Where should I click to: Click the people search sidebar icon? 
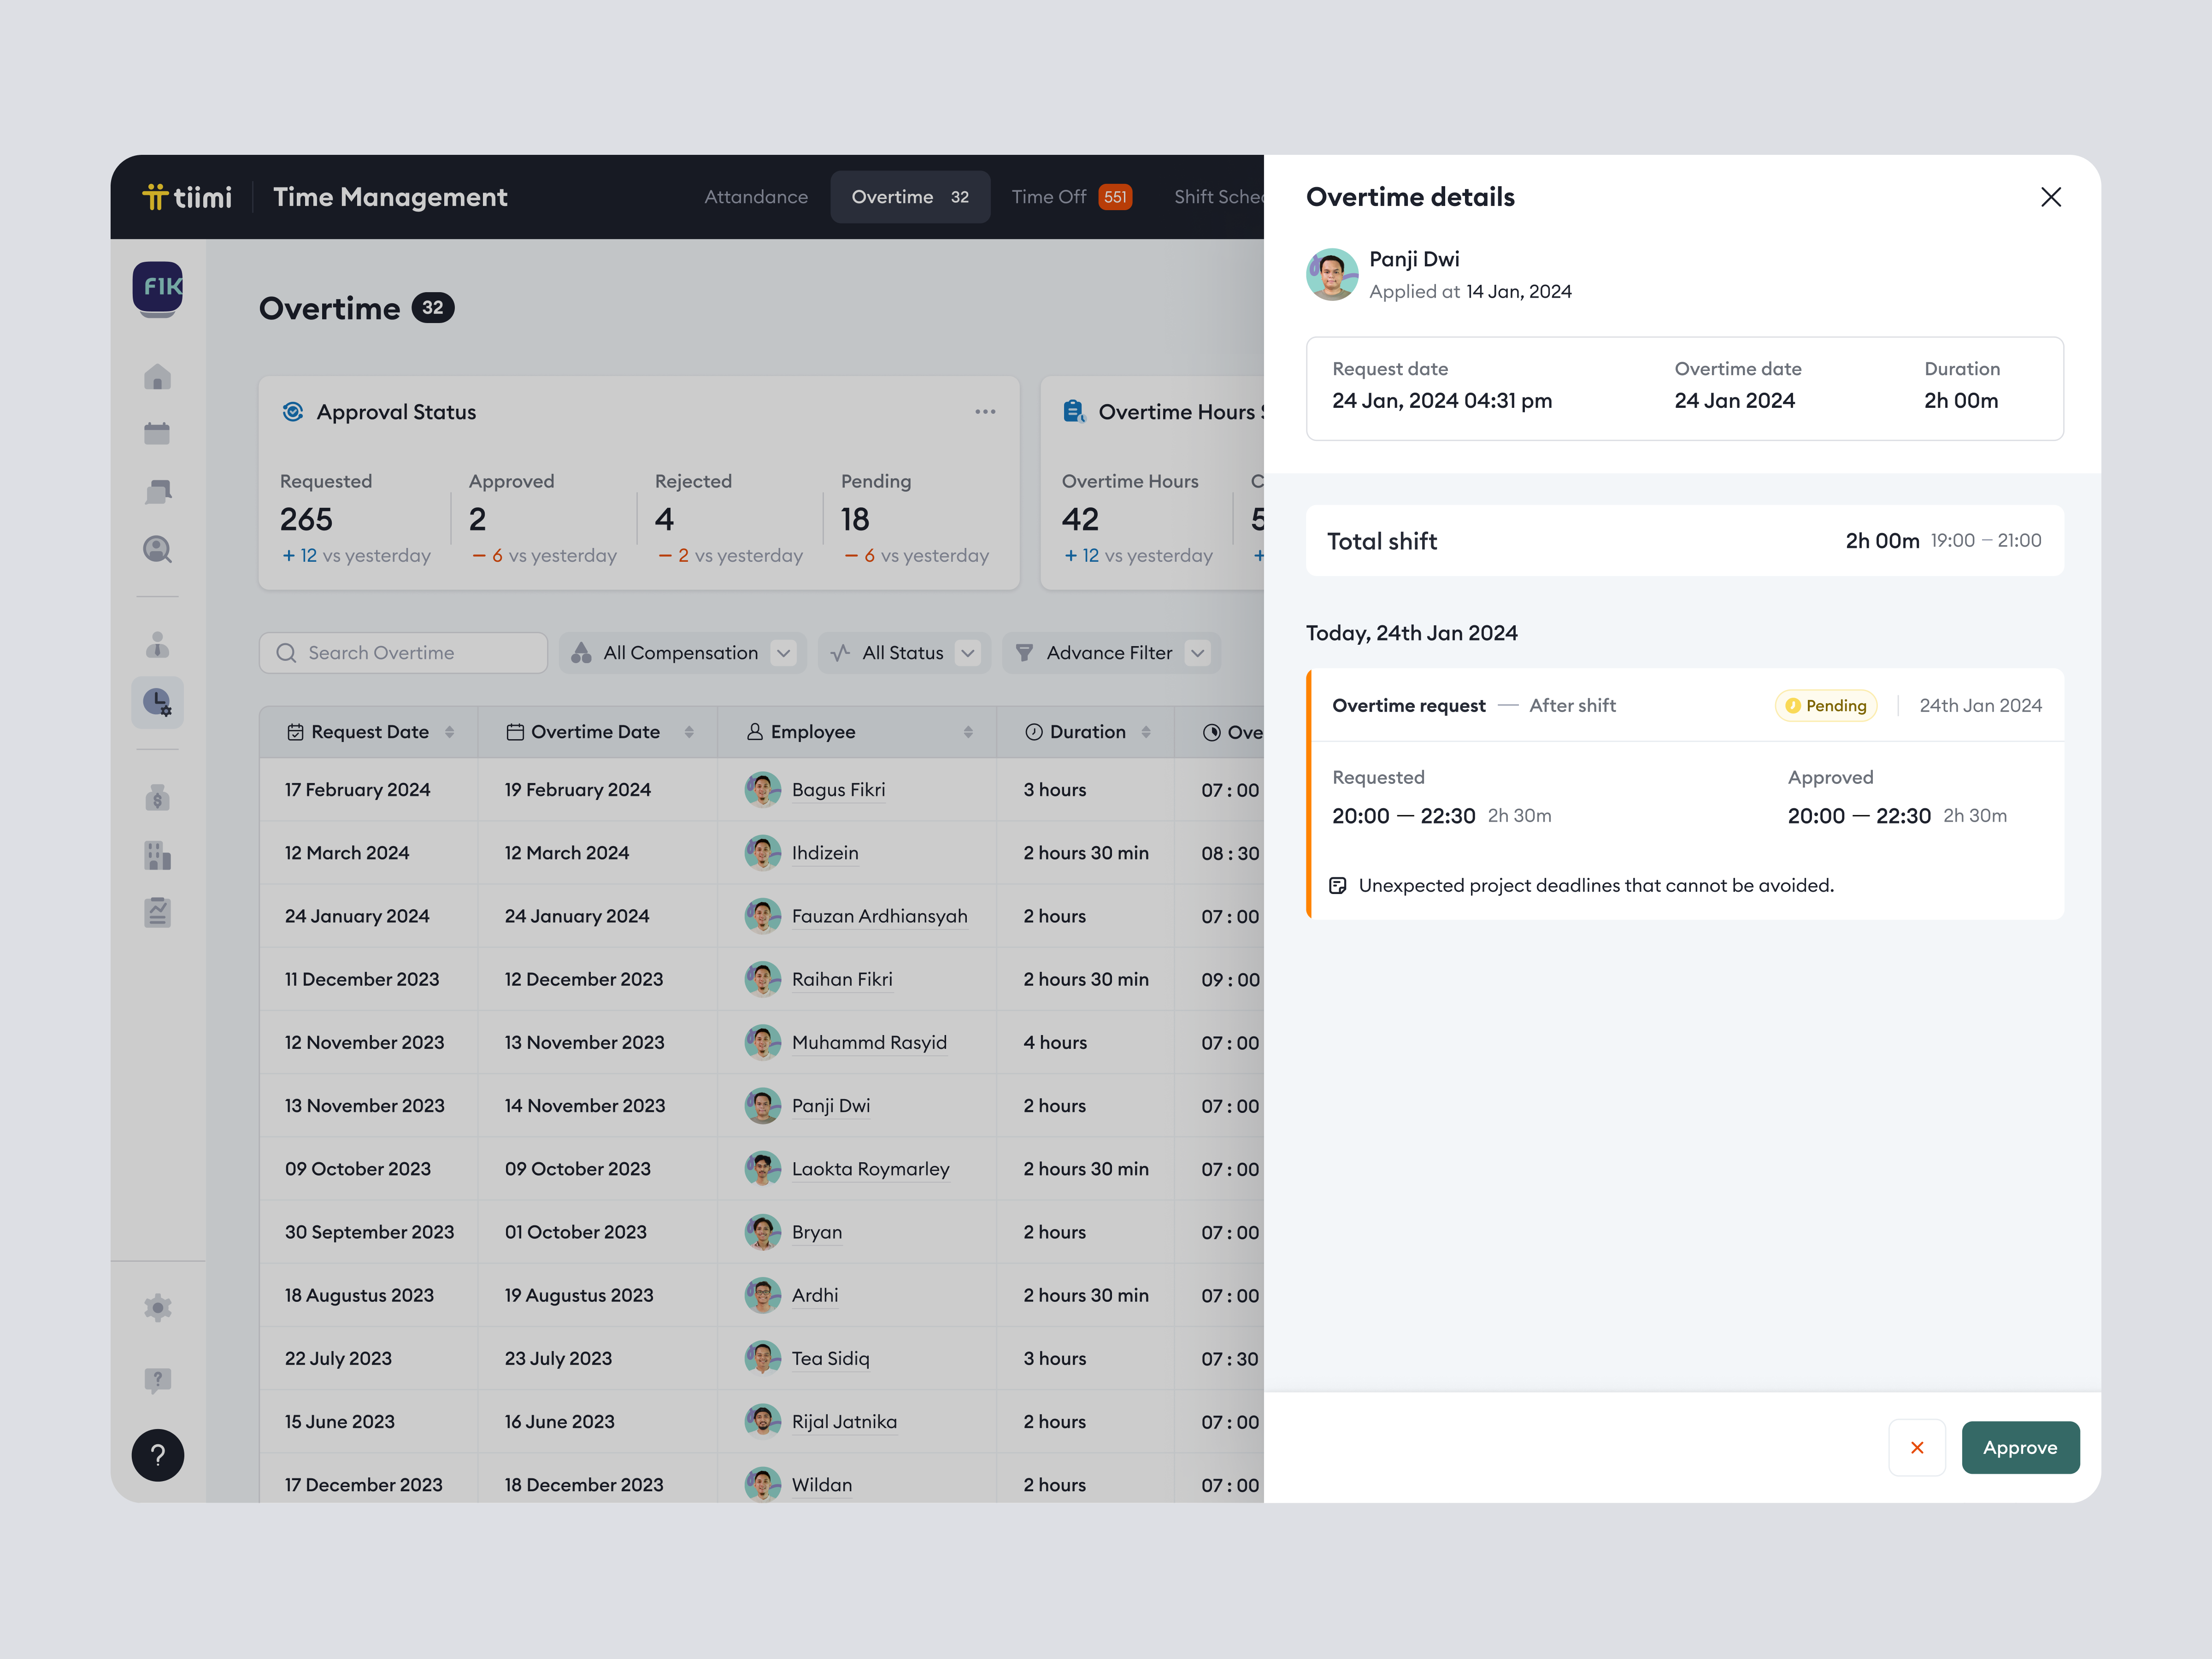[157, 549]
